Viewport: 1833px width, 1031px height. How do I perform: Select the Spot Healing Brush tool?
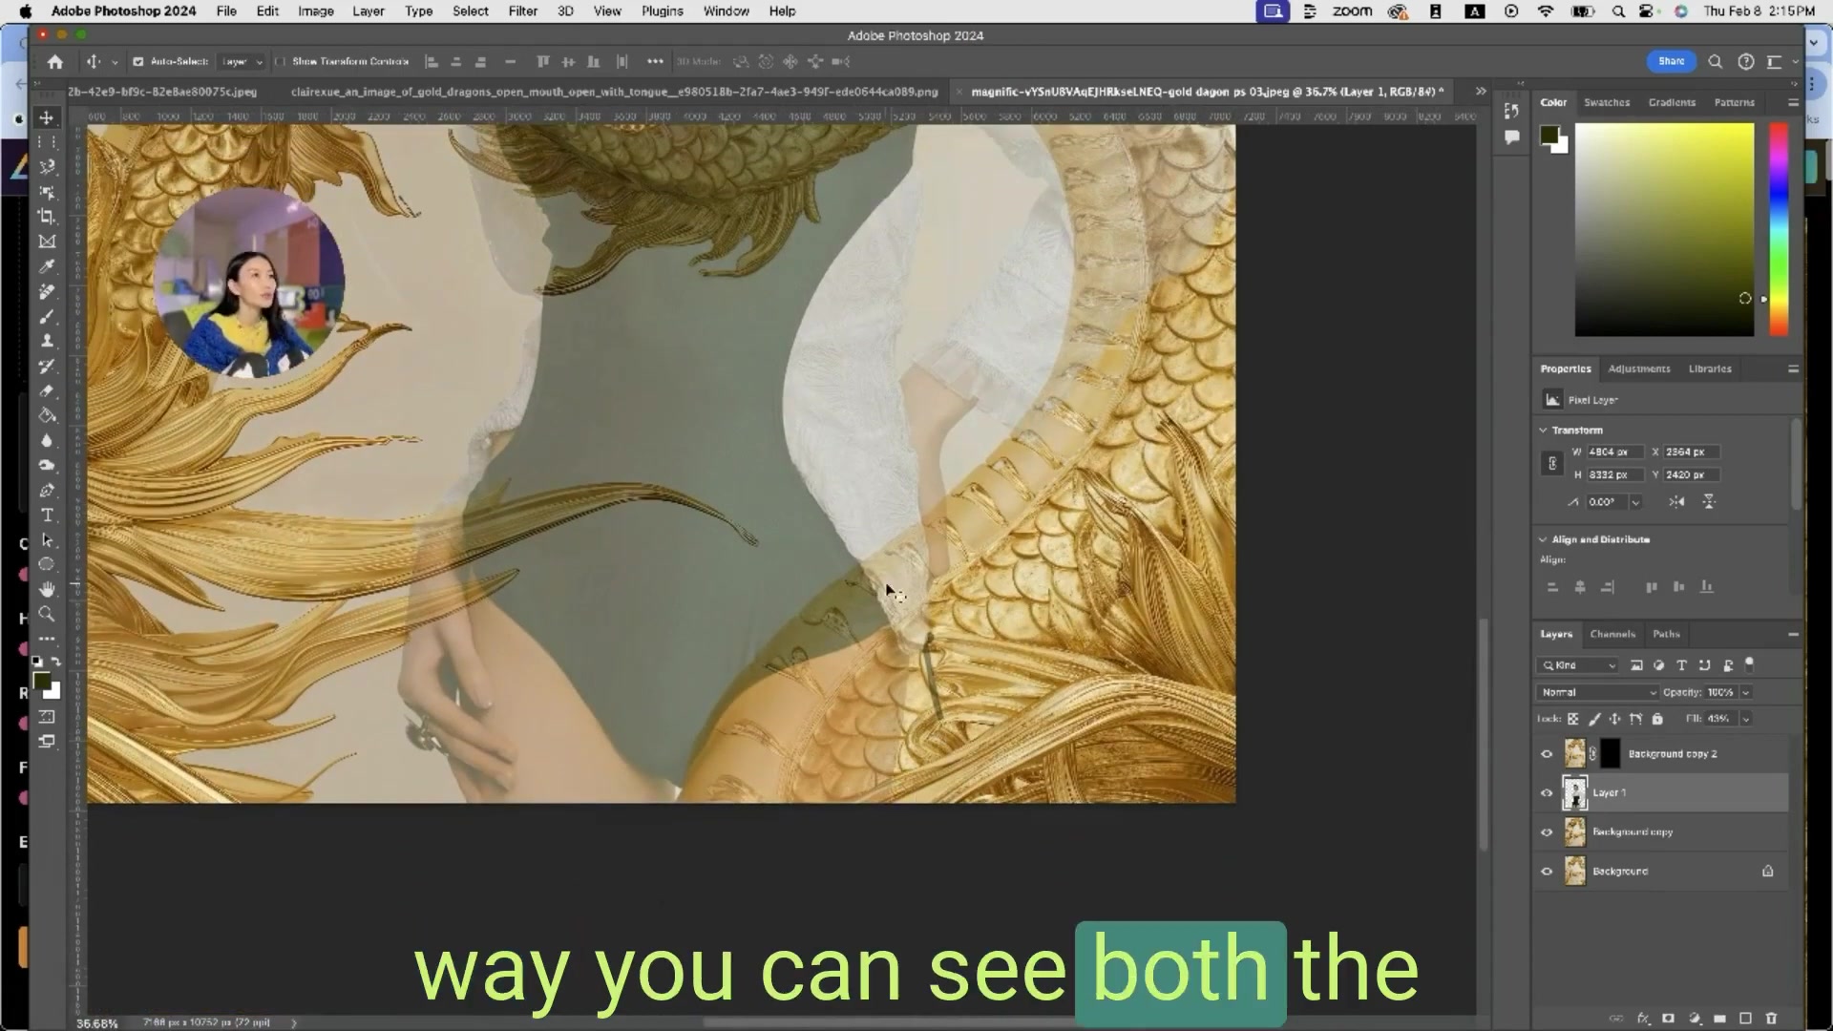pyautogui.click(x=46, y=291)
